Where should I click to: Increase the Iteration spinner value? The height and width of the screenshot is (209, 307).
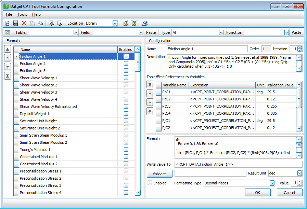300,47
